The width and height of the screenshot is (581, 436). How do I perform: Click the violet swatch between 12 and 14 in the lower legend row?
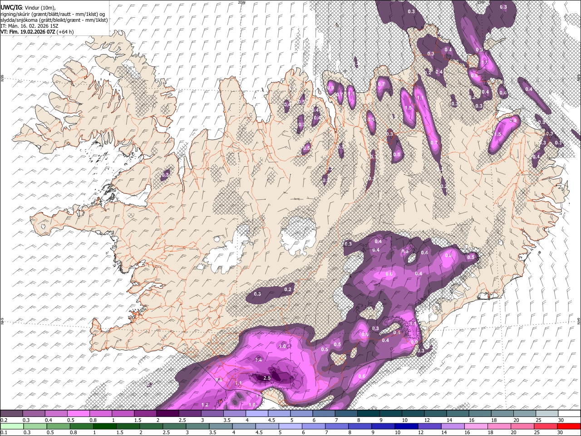[x=429, y=426]
